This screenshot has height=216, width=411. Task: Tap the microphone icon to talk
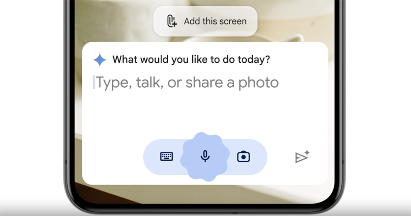click(205, 157)
